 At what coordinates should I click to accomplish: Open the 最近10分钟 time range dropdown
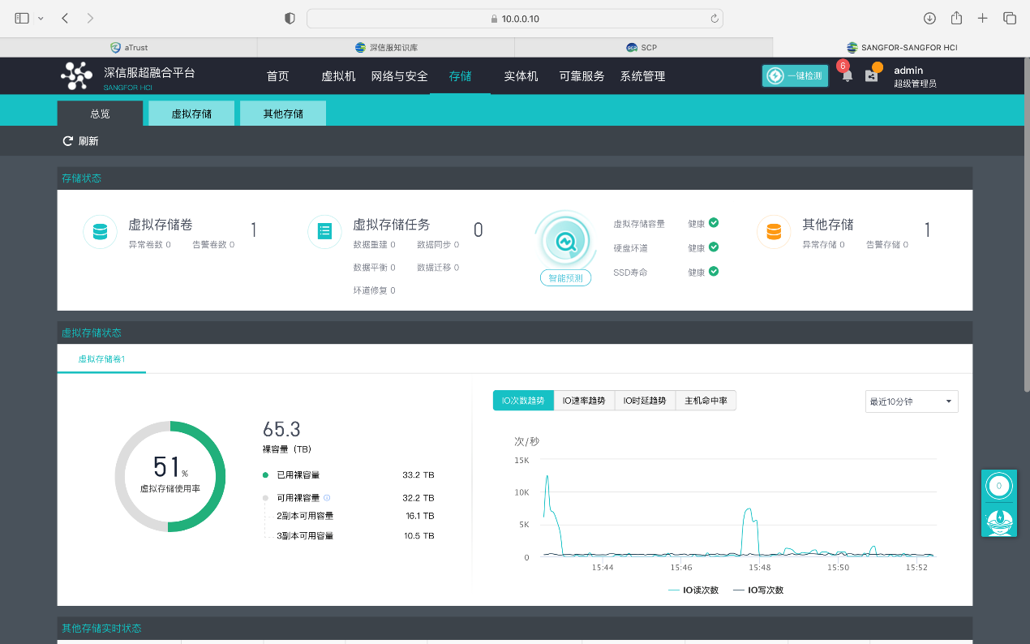click(x=912, y=401)
